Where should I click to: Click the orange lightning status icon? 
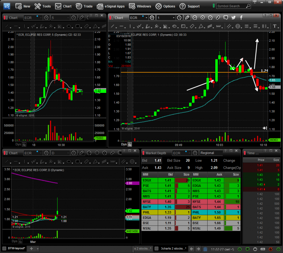pos(271,249)
